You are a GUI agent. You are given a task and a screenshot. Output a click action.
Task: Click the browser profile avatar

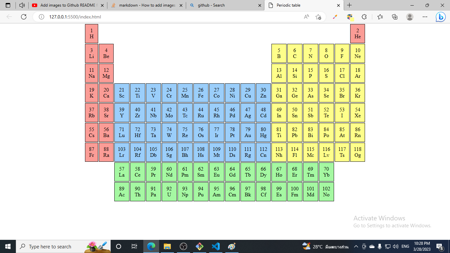point(410,16)
